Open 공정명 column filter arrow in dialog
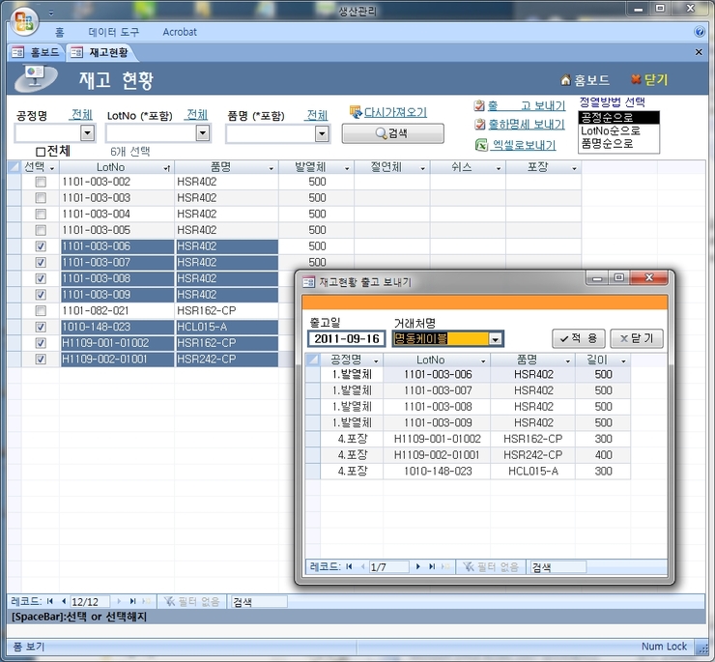This screenshot has width=715, height=662. 376,360
